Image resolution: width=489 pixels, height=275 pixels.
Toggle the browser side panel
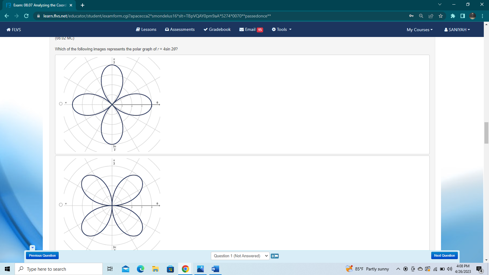point(463,16)
